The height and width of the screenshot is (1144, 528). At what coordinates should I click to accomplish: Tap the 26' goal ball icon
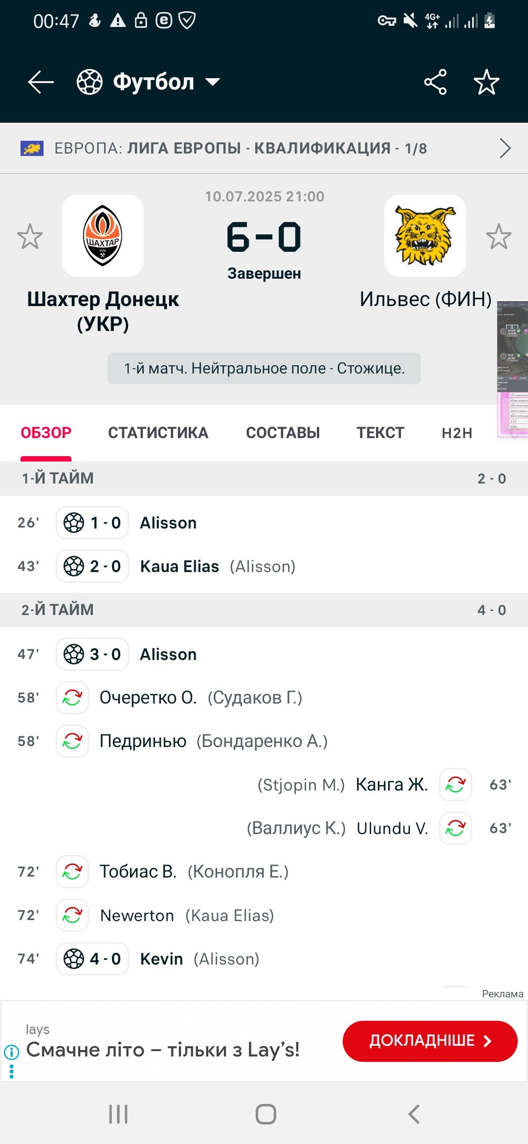tap(74, 523)
